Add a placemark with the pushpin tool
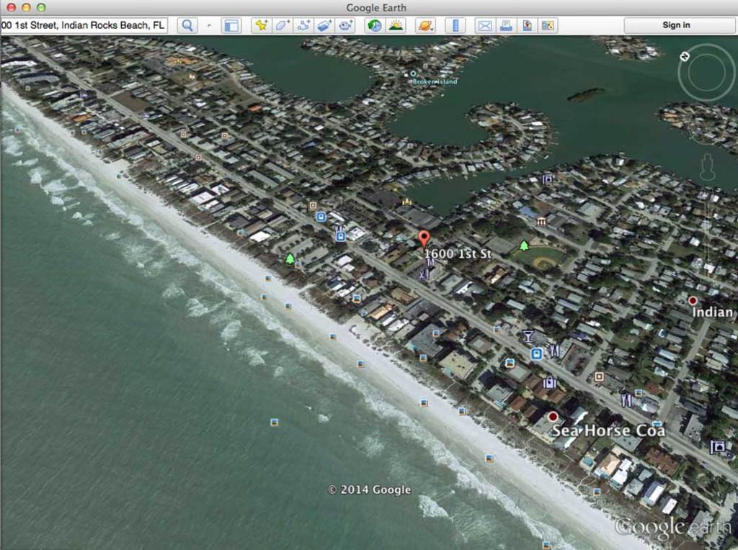The image size is (738, 550). click(259, 24)
